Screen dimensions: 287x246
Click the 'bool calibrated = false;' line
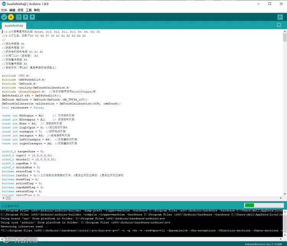(x=23, y=108)
